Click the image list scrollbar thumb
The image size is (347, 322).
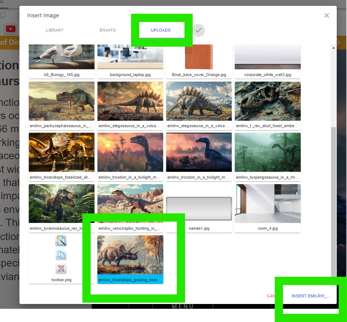[x=333, y=202]
